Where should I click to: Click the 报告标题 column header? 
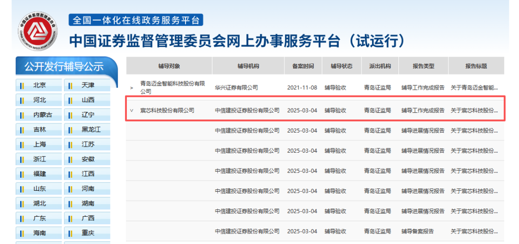[x=476, y=66]
